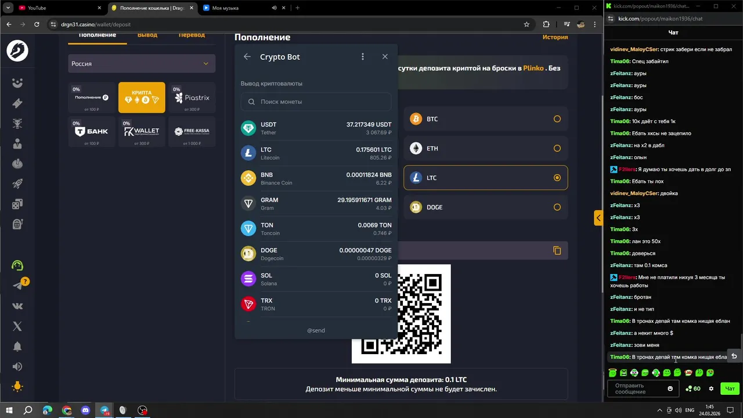Copy the deposit address
This screenshot has width=743, height=418.
pyautogui.click(x=557, y=251)
